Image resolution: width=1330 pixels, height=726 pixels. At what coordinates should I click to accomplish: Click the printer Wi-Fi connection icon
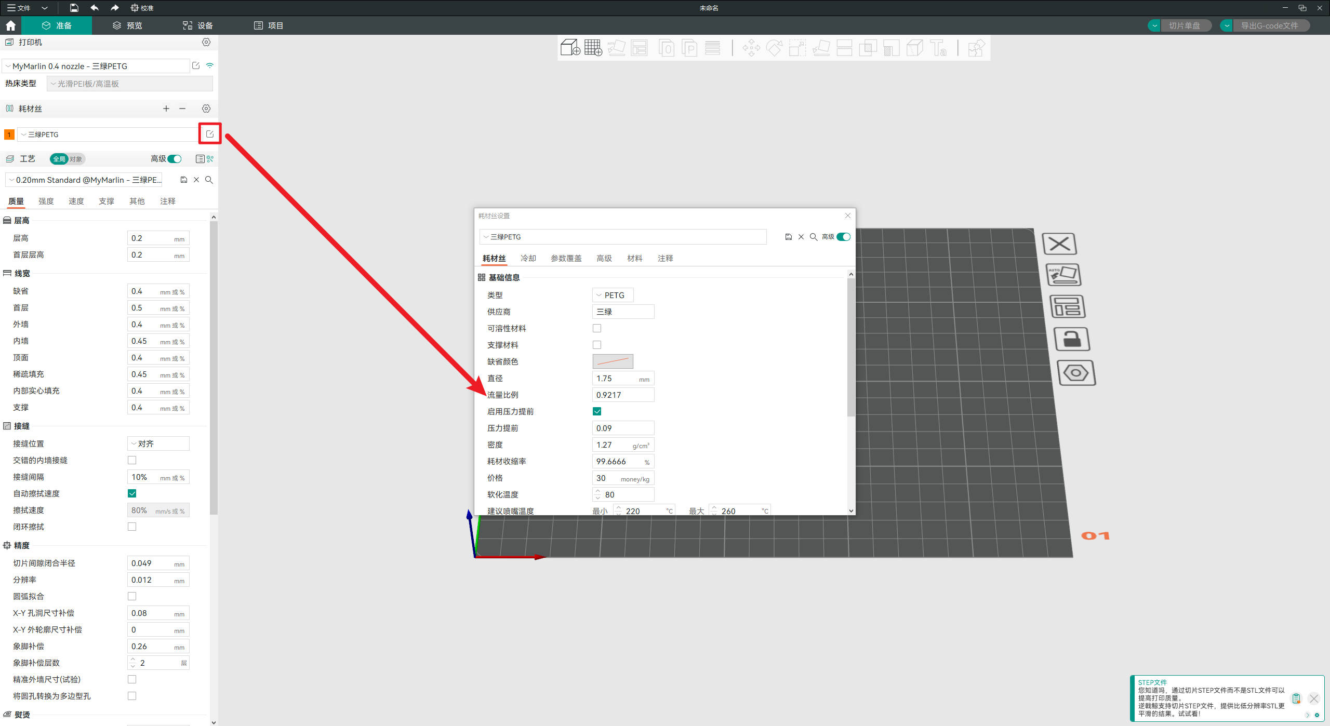click(x=210, y=65)
